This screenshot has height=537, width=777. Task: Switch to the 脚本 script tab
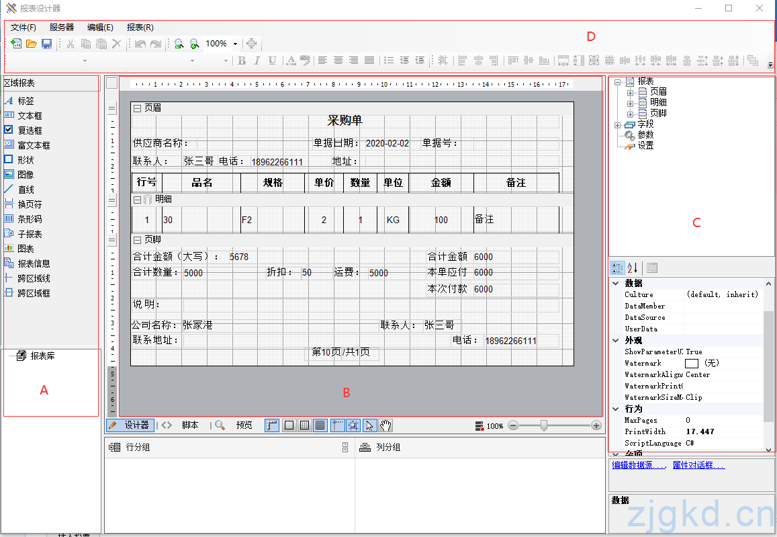tap(181, 425)
